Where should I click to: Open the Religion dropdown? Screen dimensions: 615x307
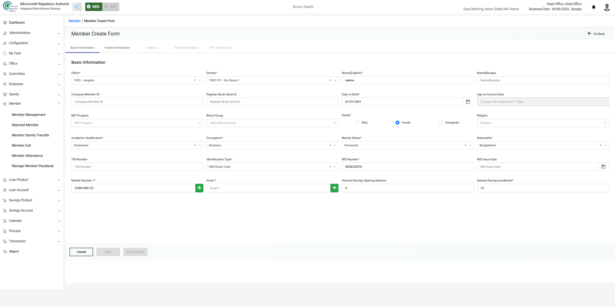click(x=542, y=123)
